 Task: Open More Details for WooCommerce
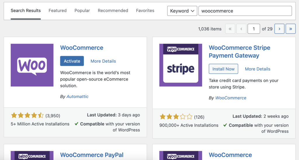click(x=103, y=61)
